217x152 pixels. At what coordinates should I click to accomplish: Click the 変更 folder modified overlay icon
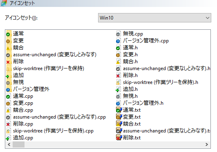click(x=9, y=41)
